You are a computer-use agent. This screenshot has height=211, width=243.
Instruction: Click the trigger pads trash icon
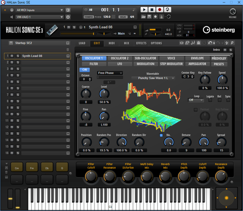(6, 172)
